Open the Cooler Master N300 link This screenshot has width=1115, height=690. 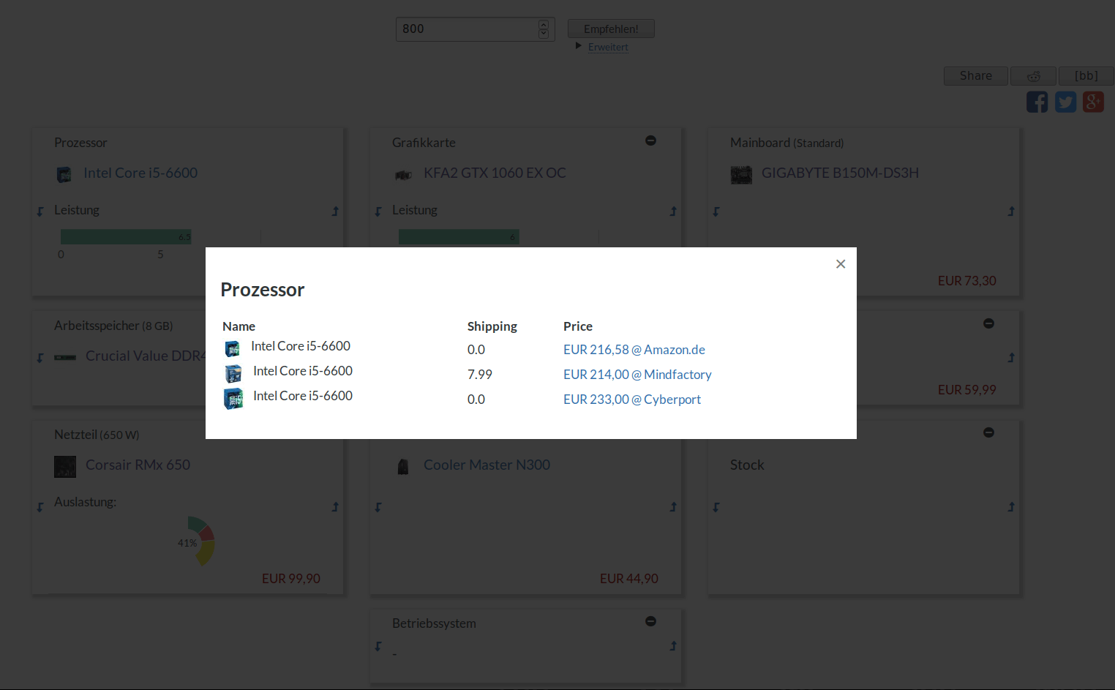coord(487,465)
